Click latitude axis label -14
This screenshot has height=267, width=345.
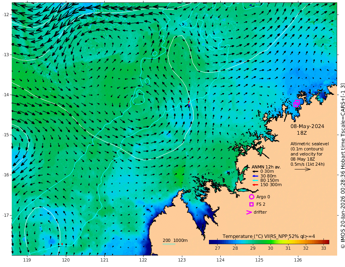click(6, 95)
